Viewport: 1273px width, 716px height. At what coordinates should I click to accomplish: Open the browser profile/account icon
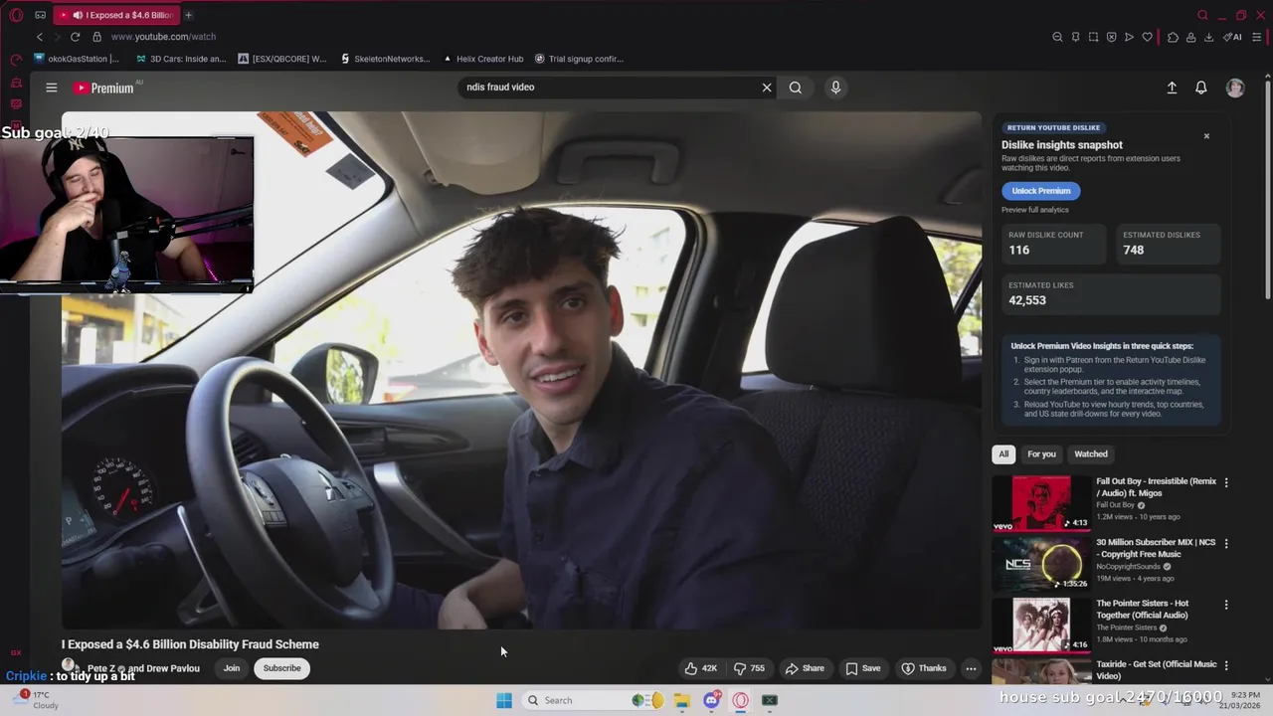pyautogui.click(x=1190, y=37)
